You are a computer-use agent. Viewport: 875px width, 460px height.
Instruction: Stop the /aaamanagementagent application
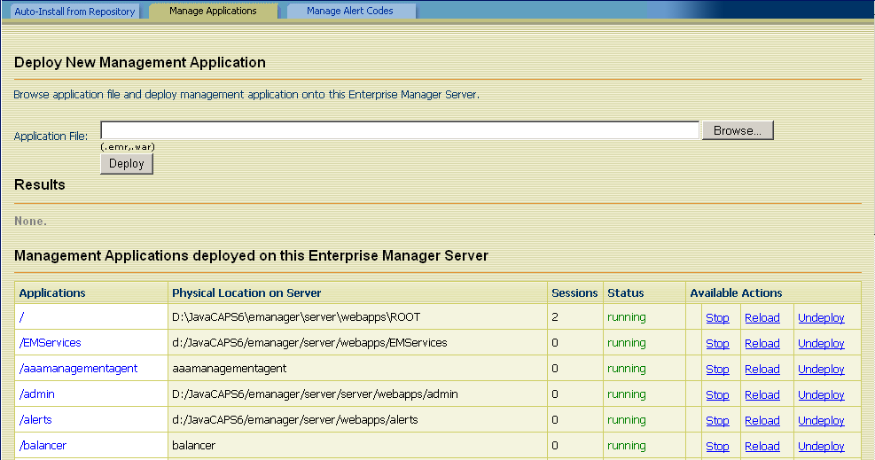coord(717,369)
